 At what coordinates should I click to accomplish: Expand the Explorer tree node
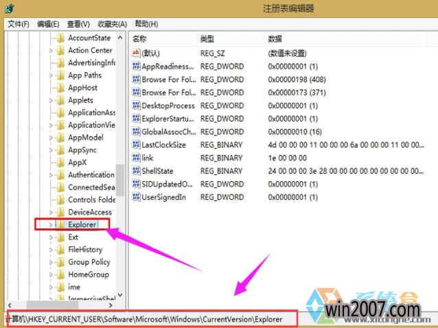click(x=51, y=224)
